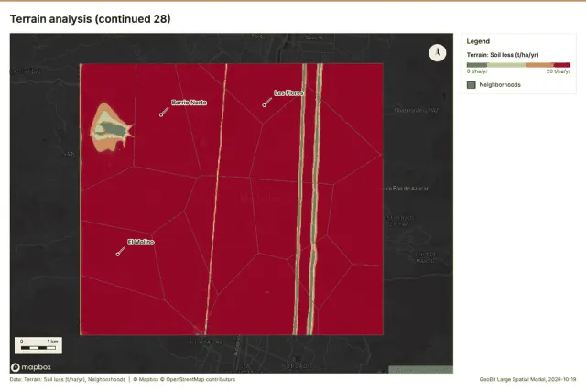The image size is (586, 391).
Task: Select the Barrio Norte label
Action: point(189,103)
